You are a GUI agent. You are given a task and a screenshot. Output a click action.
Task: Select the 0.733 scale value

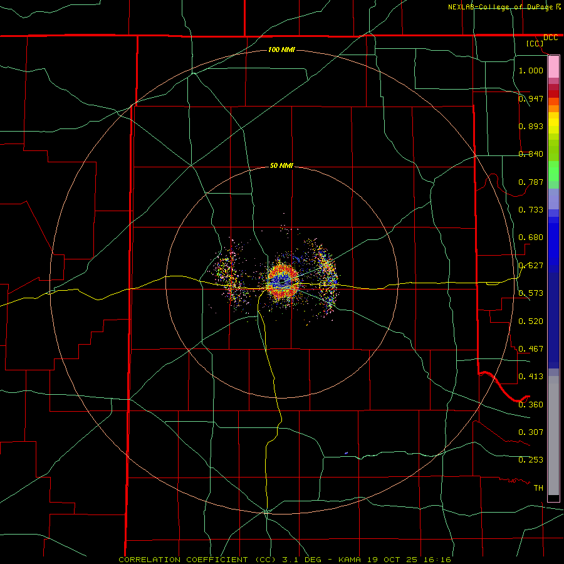coord(531,210)
